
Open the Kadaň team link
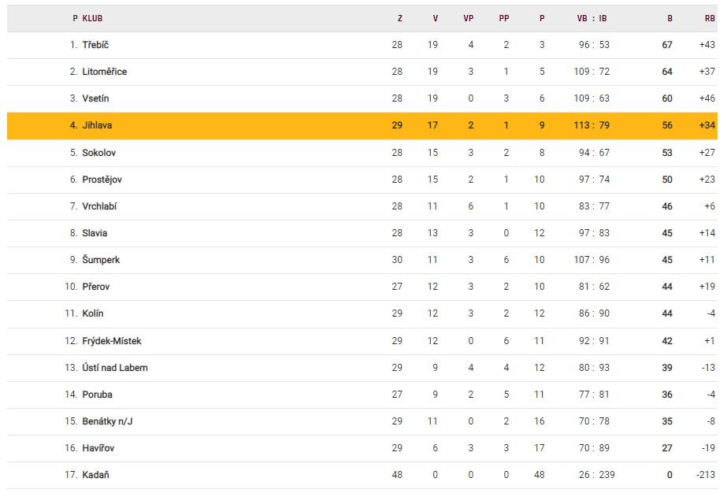point(95,475)
